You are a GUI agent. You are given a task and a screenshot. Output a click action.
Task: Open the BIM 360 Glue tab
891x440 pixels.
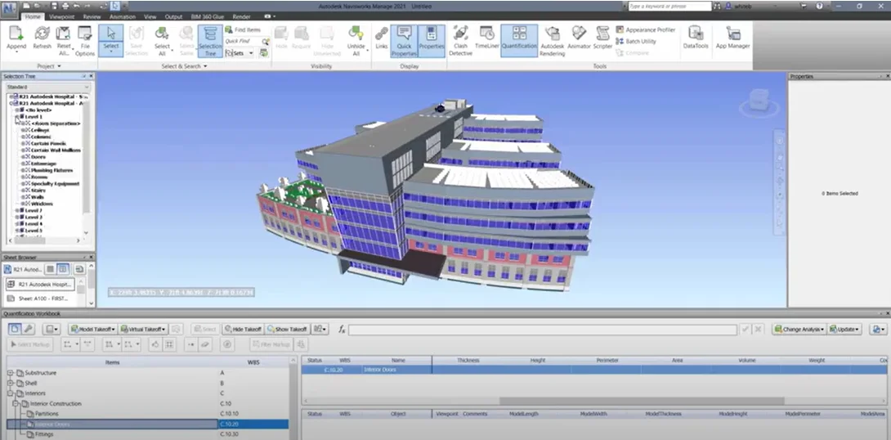pos(207,17)
